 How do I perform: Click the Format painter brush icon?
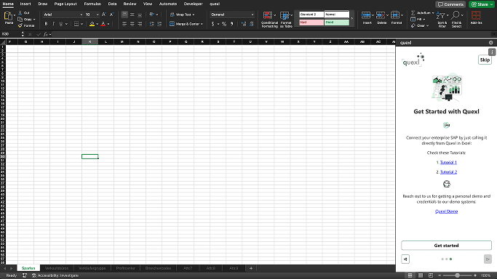(20, 25)
